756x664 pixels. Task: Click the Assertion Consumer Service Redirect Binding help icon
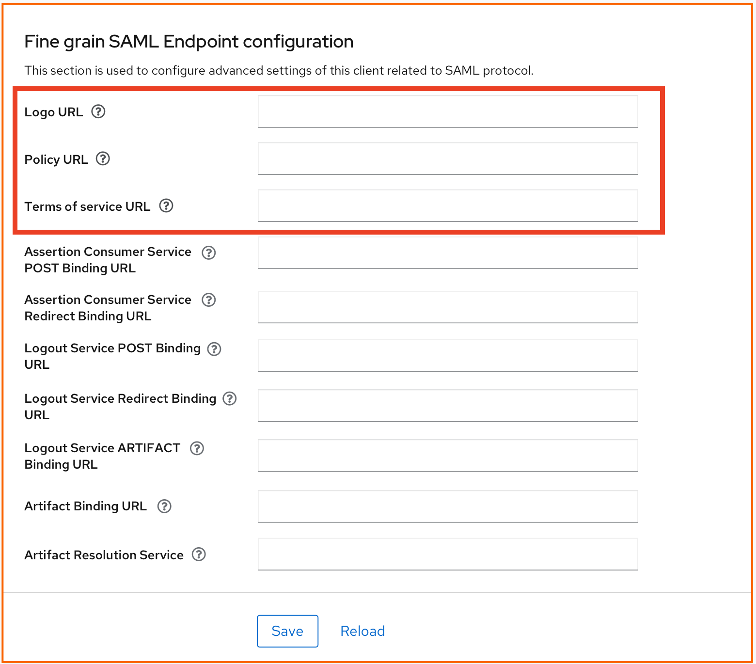(208, 300)
